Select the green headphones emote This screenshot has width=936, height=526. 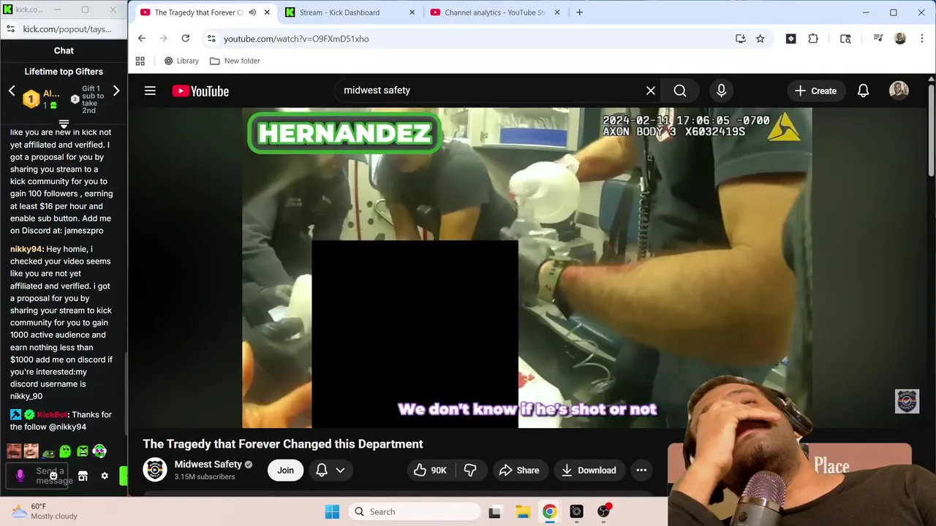pos(99,451)
